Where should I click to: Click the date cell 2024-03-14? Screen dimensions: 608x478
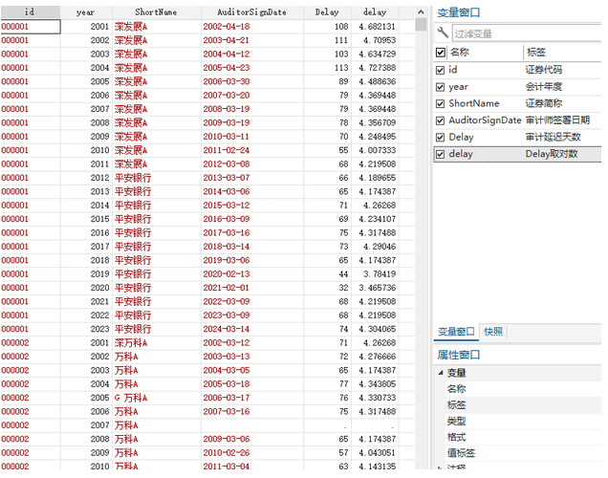pos(252,329)
